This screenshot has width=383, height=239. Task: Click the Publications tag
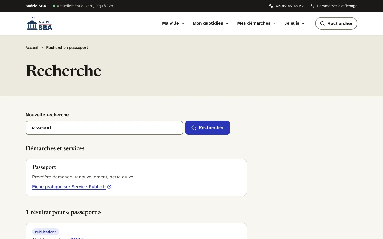tap(45, 232)
